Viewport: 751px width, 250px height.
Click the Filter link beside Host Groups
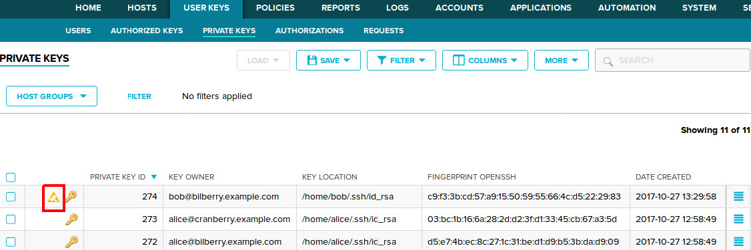(139, 96)
